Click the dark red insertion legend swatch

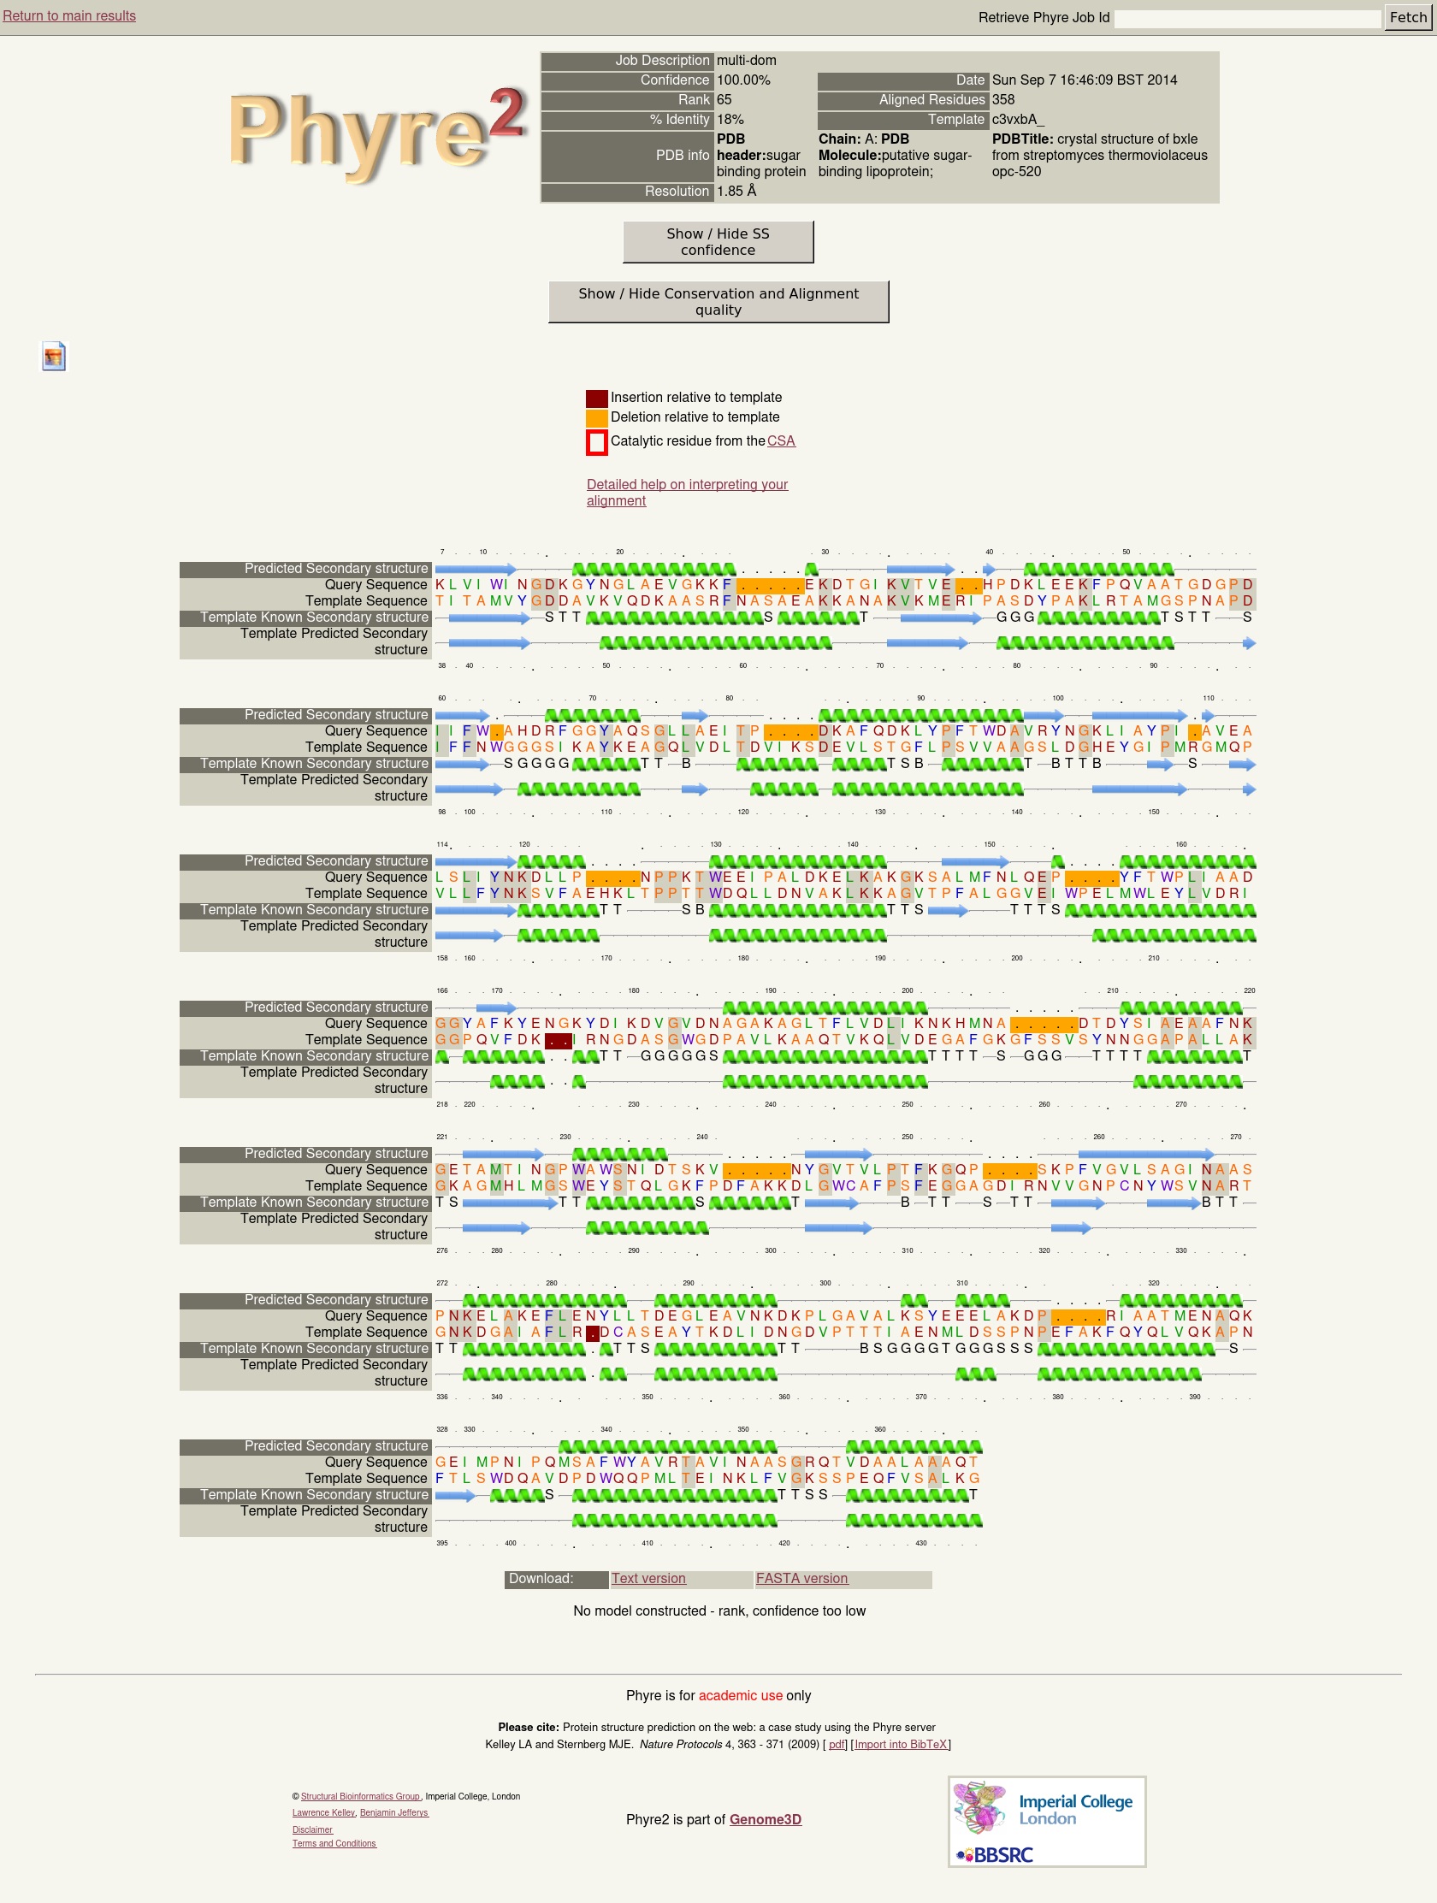coord(596,398)
